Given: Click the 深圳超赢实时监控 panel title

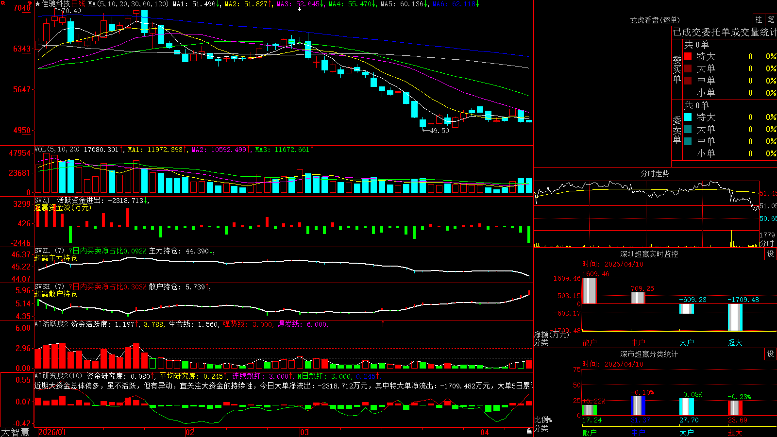Looking at the screenshot, I should pos(649,254).
